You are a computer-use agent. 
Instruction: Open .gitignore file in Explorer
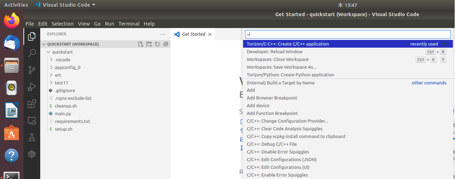tap(65, 90)
